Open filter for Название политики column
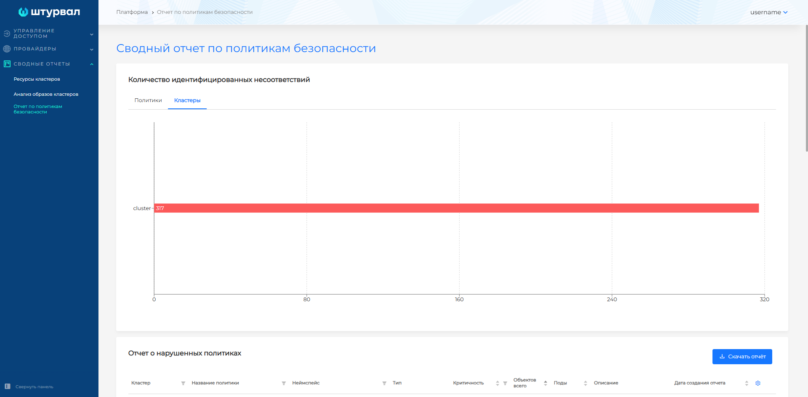Viewport: 808px width, 397px height. tap(284, 383)
